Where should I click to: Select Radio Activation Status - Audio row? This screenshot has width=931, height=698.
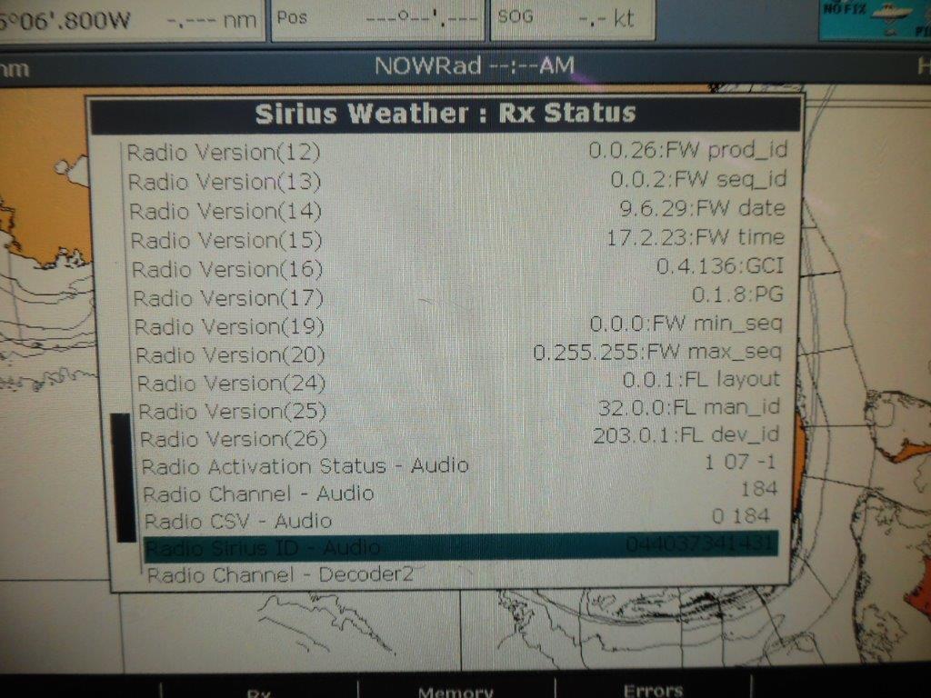tap(458, 464)
